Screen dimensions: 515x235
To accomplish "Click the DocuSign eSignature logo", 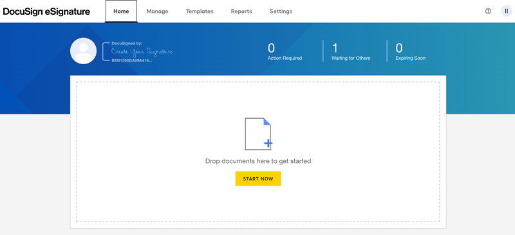I will 46,12.
